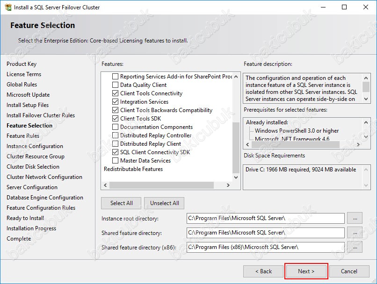Click Unselect All features button

[x=165, y=203]
